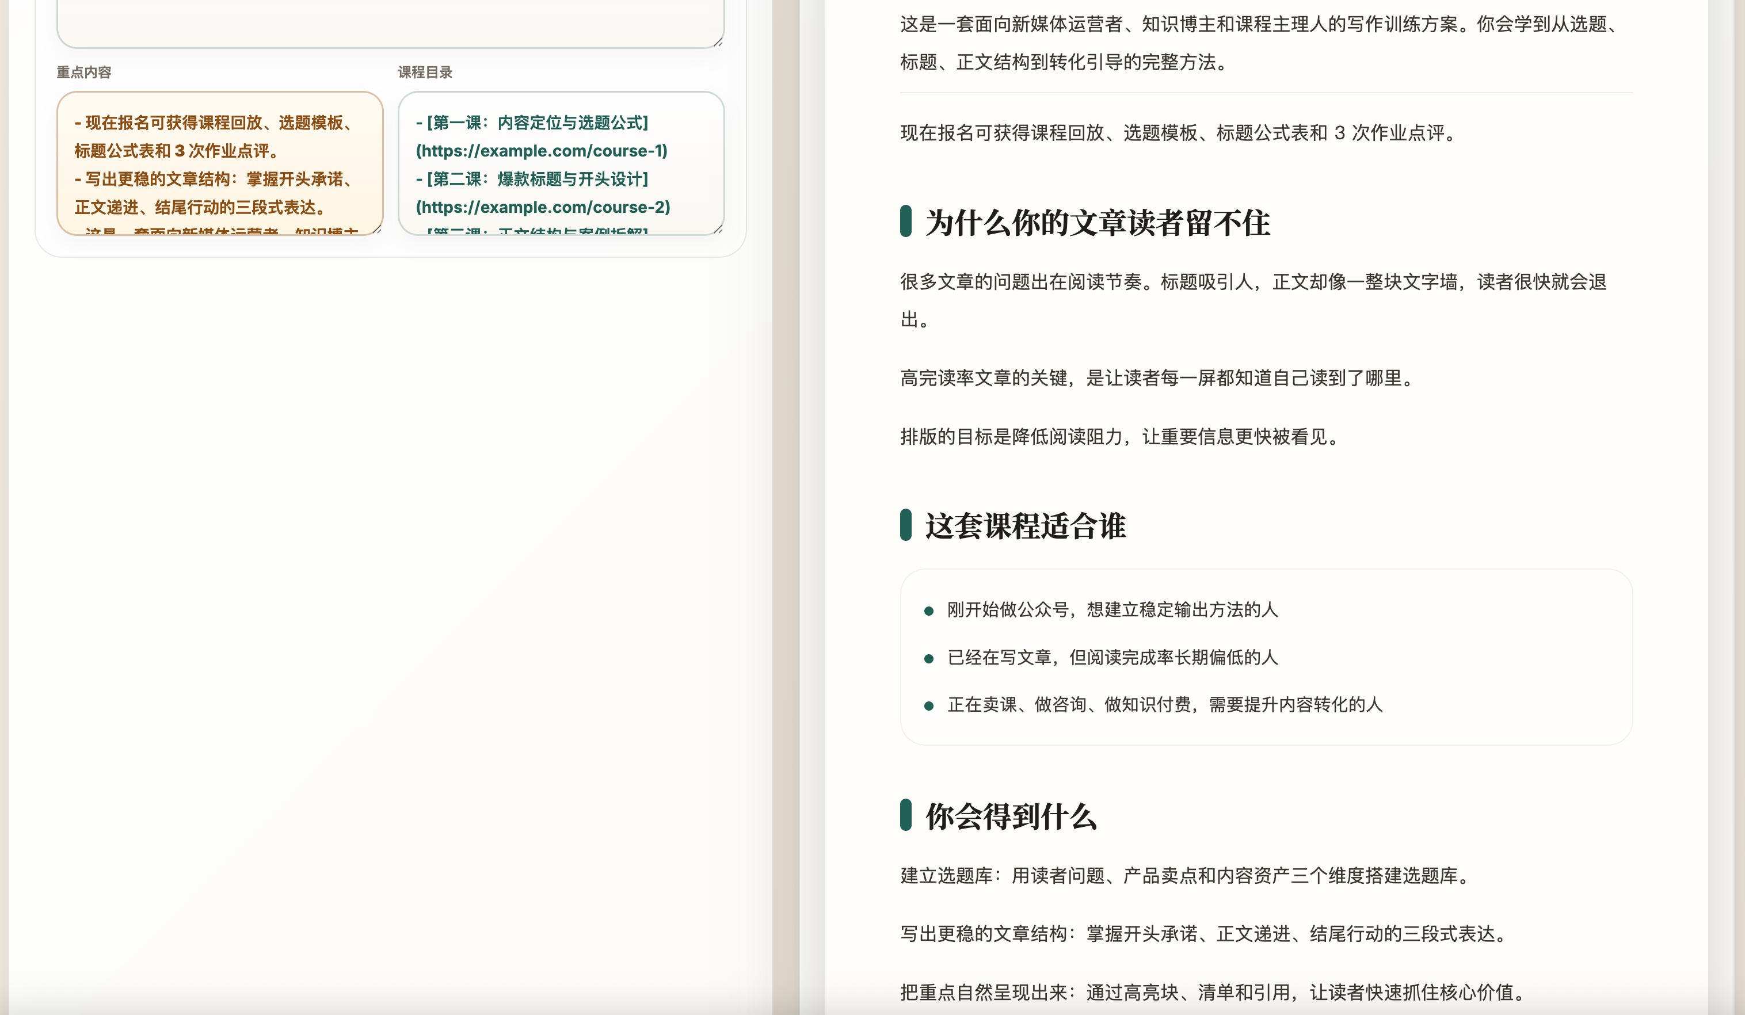Click the 课程目录 field label
Viewport: 1745px width, 1015px height.
pyautogui.click(x=425, y=72)
